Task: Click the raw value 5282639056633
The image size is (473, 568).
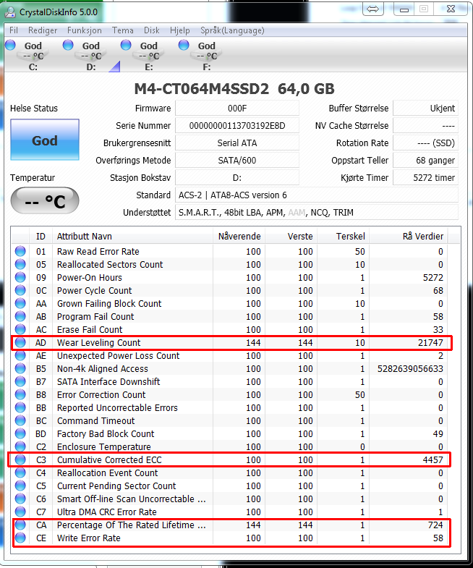Action: 410,369
